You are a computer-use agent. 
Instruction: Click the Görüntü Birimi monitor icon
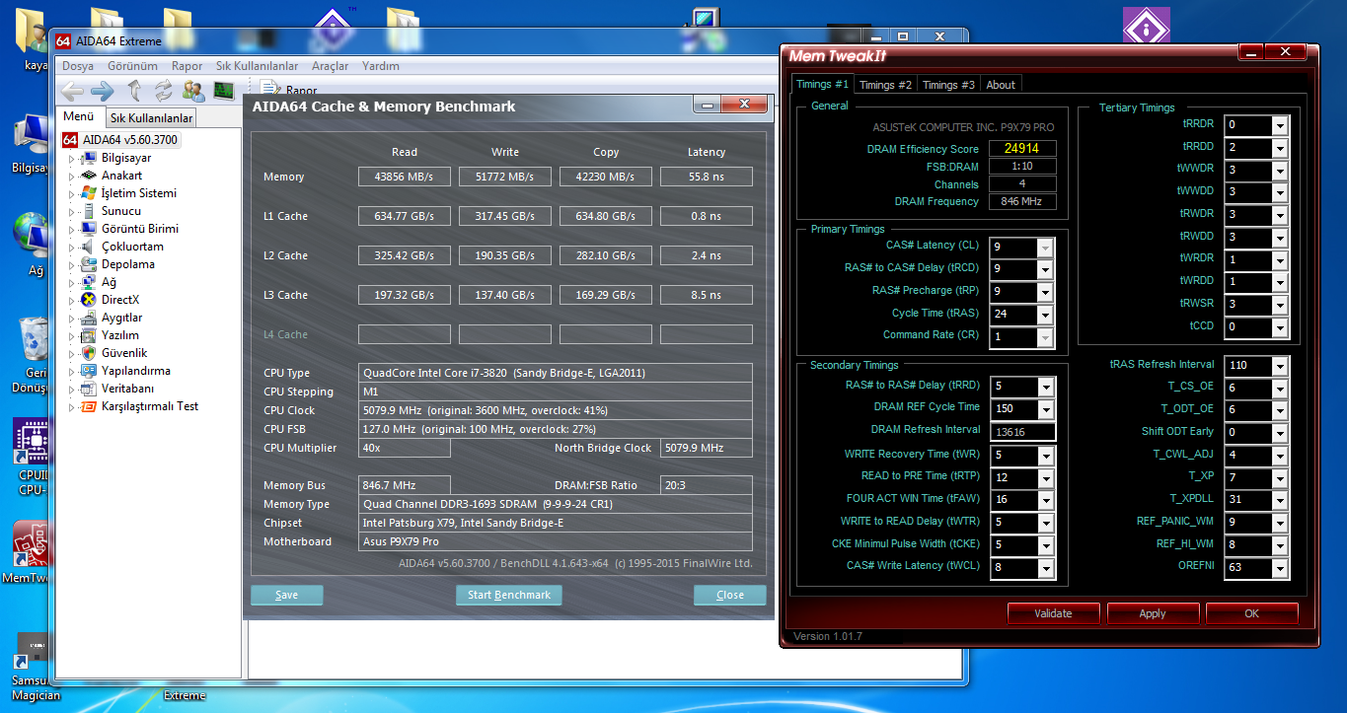[89, 229]
